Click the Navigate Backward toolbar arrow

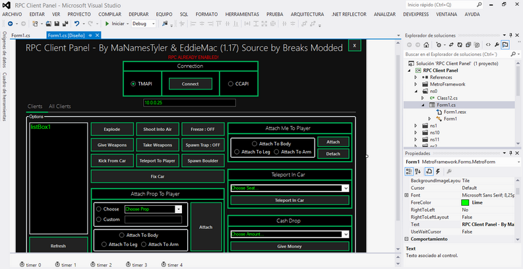tap(10, 24)
